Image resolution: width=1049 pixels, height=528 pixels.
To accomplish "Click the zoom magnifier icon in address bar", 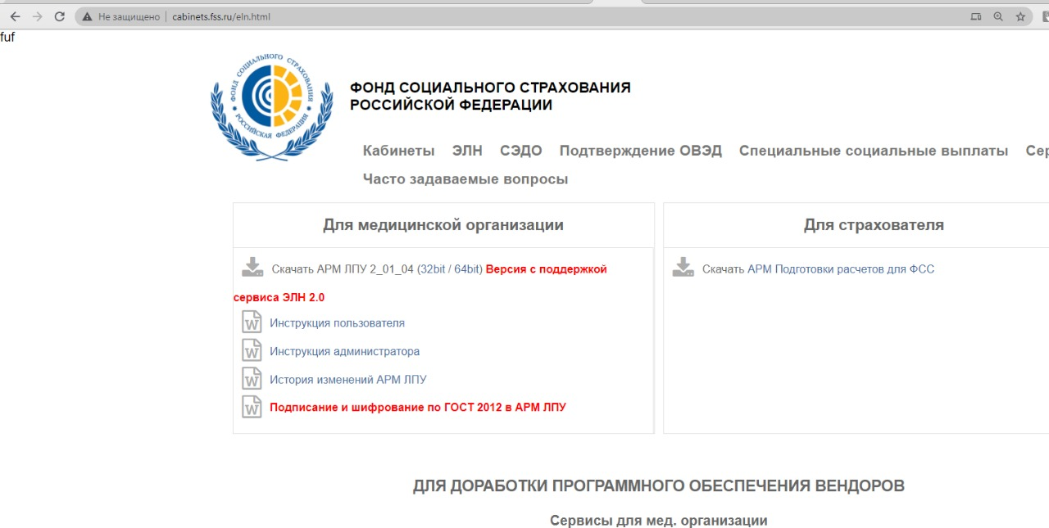I will point(998,16).
